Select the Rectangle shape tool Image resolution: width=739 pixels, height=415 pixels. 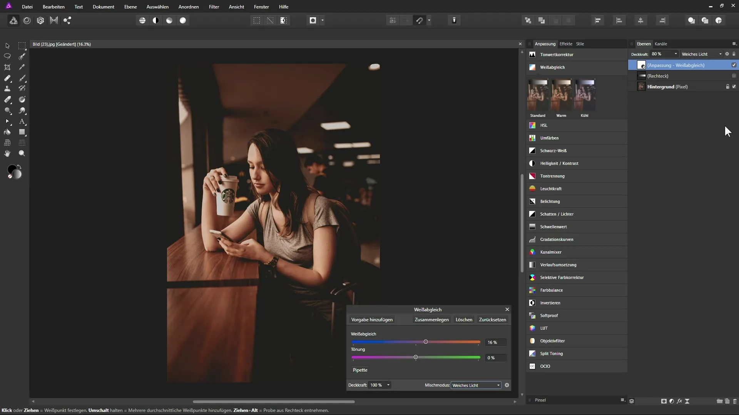pos(22,132)
